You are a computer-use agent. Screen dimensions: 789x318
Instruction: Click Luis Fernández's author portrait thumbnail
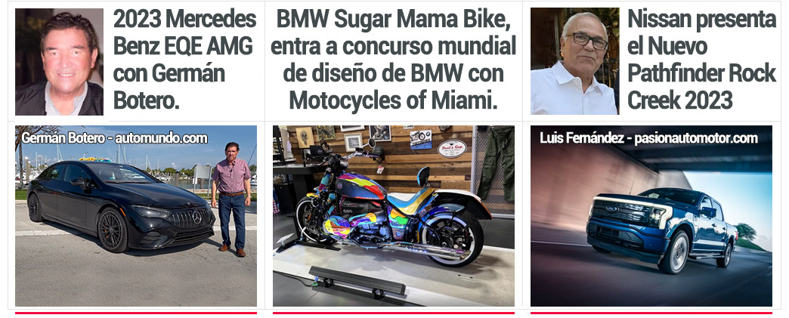click(x=574, y=61)
